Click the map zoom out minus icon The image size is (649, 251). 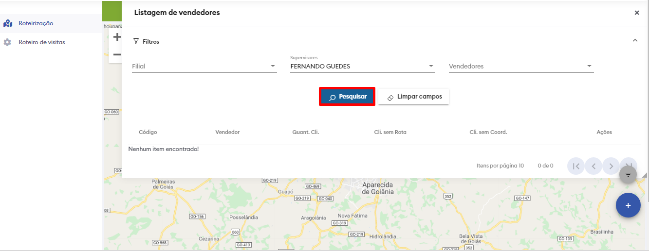[117, 54]
